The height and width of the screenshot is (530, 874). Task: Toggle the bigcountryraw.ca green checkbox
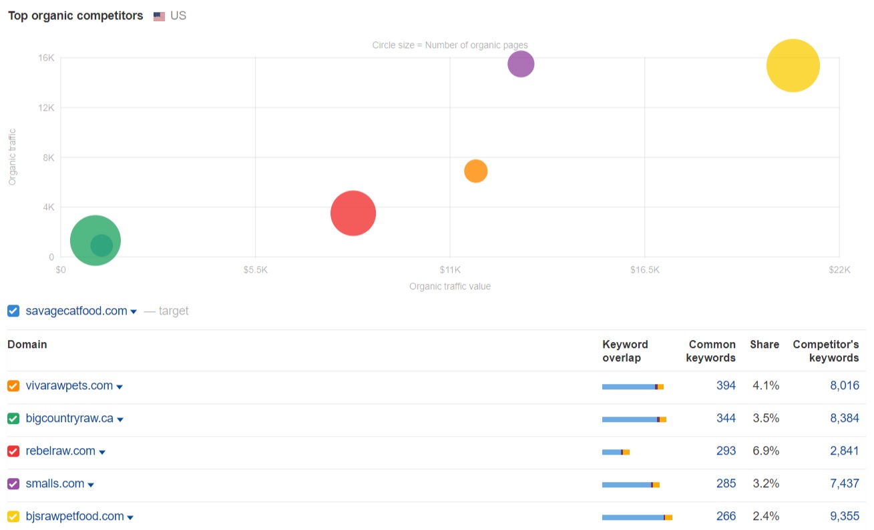13,419
